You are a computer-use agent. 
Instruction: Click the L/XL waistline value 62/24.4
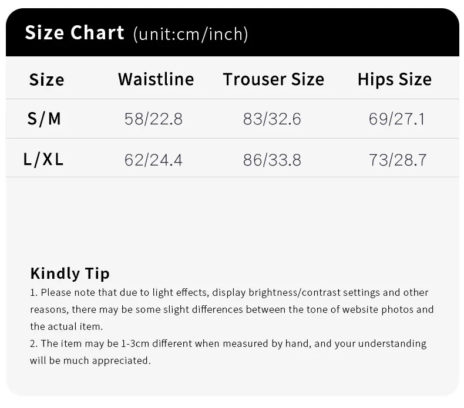click(153, 160)
